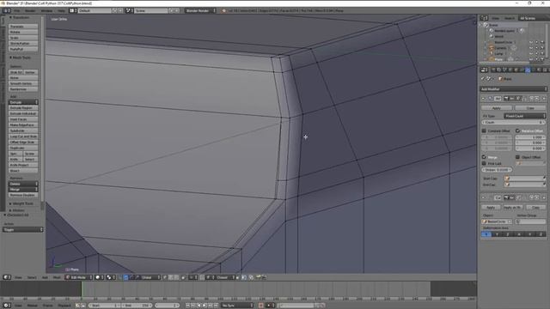Open the Window menu
Screen dimensions: 550x309
[46, 11]
